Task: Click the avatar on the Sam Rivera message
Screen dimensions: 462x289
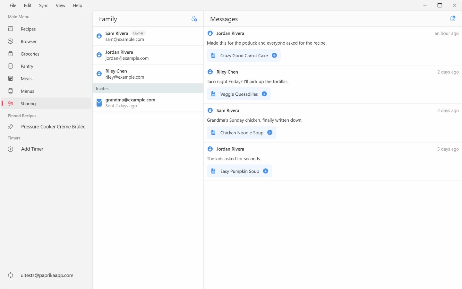Action: (210, 110)
